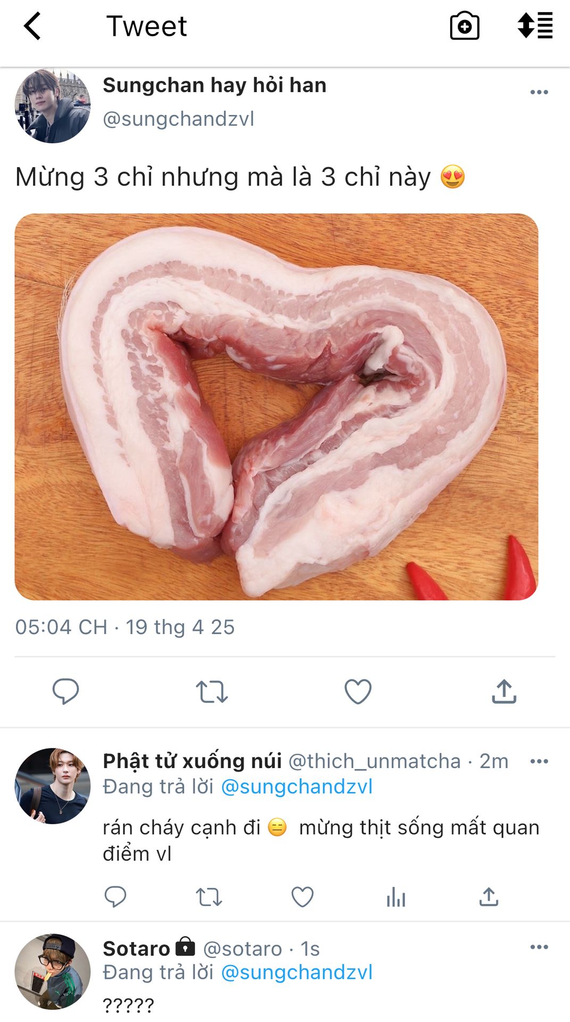Tap the camera icon in the header
Screen dimensions: 570x1022
click(x=464, y=26)
